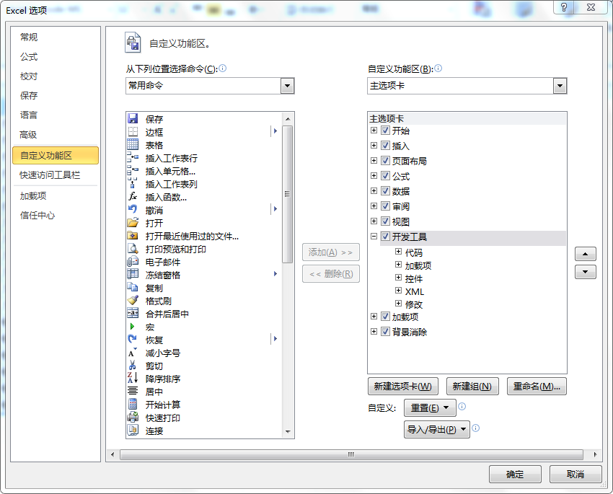Image resolution: width=613 pixels, height=494 pixels.
Task: Choose Insert Sheet Rows (插入工作表行) icon
Action: pyautogui.click(x=133, y=157)
